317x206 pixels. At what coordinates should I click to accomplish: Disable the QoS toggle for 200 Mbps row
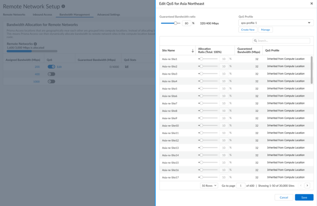[51, 67]
